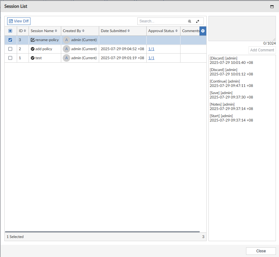The height and width of the screenshot is (257, 279).
Task: Toggle the regex search icon
Action: (198, 21)
